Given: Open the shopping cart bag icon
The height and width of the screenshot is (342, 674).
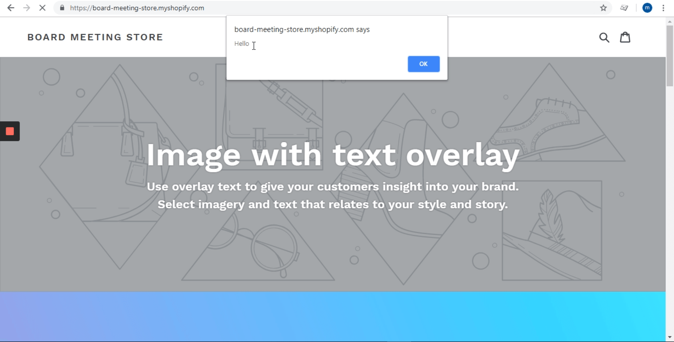Looking at the screenshot, I should pos(625,37).
